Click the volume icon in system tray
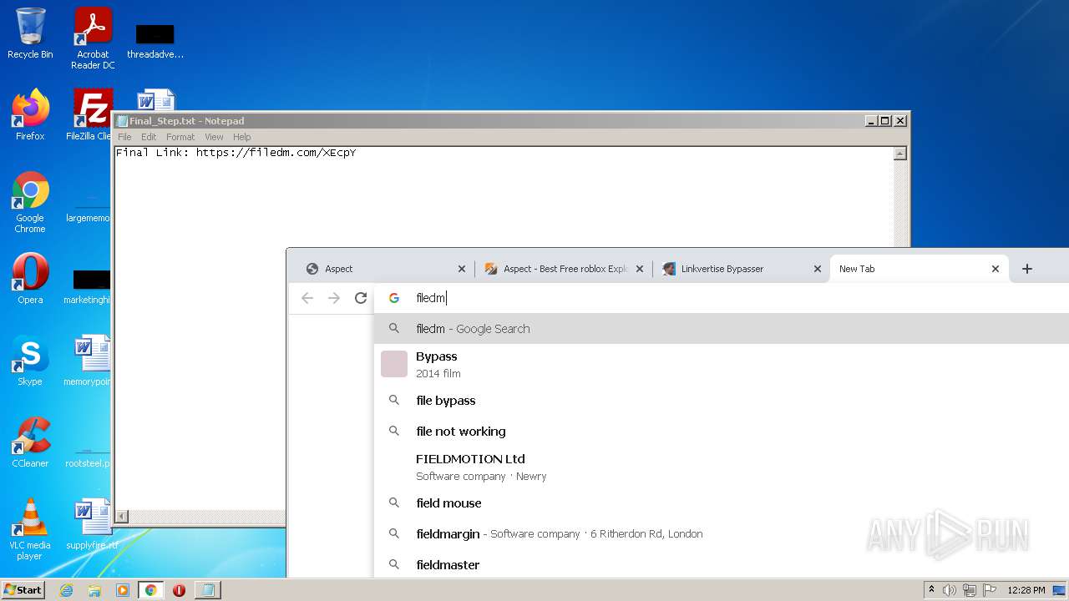The width and height of the screenshot is (1069, 601). [950, 590]
